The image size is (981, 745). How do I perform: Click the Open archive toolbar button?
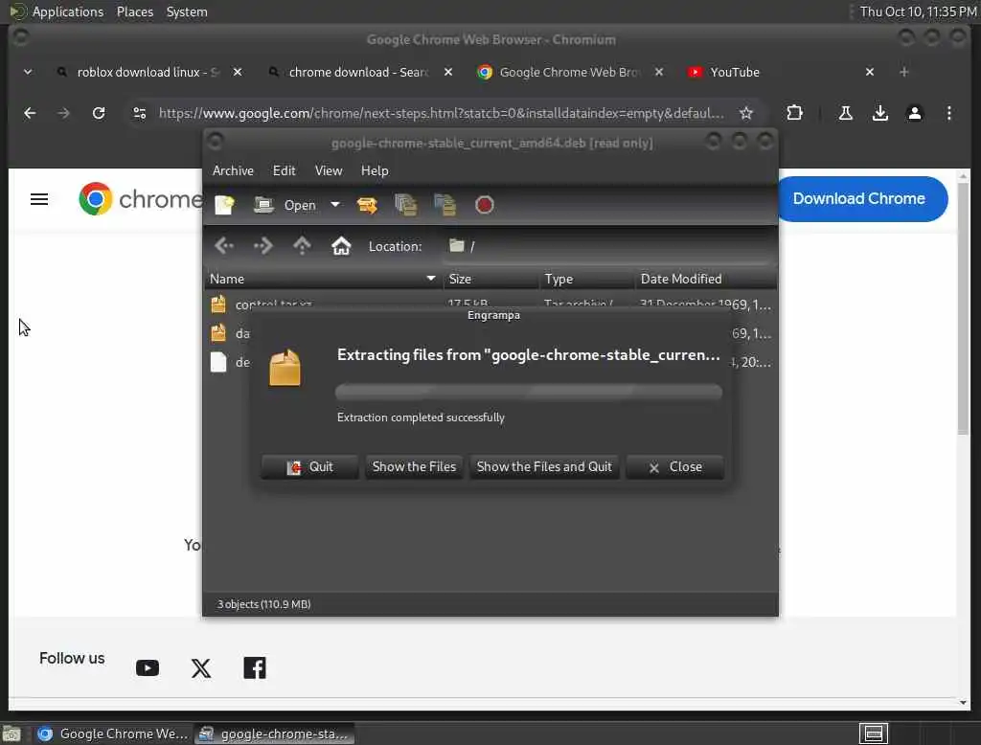285,205
